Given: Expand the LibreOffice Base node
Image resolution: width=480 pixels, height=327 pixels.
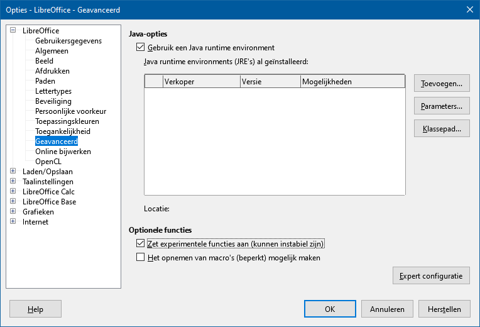Looking at the screenshot, I should (13, 201).
